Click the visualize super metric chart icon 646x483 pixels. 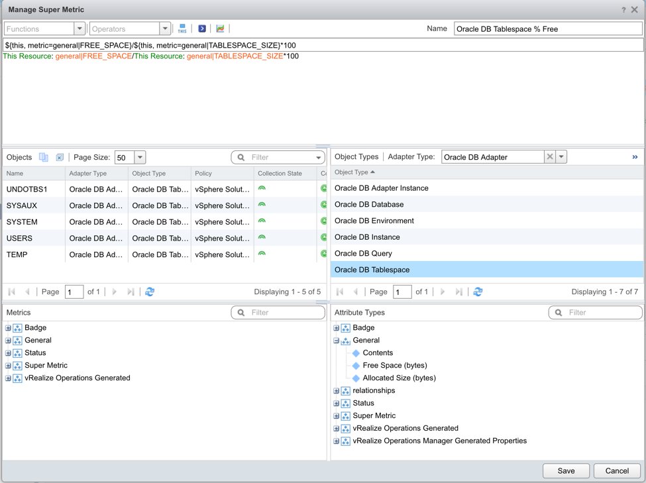221,28
